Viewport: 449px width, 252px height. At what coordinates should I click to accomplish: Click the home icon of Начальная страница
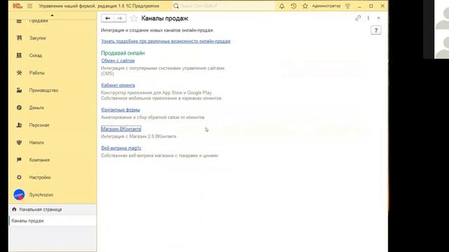pos(14,209)
